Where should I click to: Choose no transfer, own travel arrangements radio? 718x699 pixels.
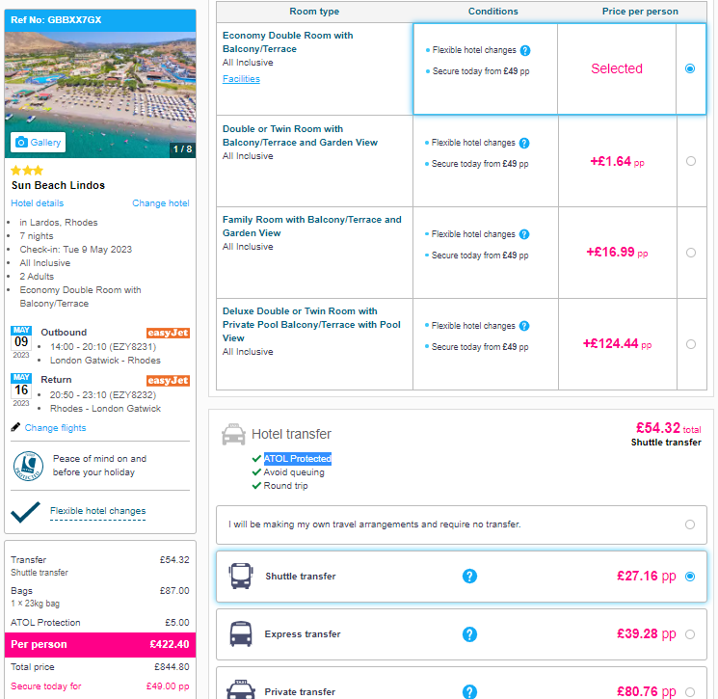pyautogui.click(x=690, y=524)
